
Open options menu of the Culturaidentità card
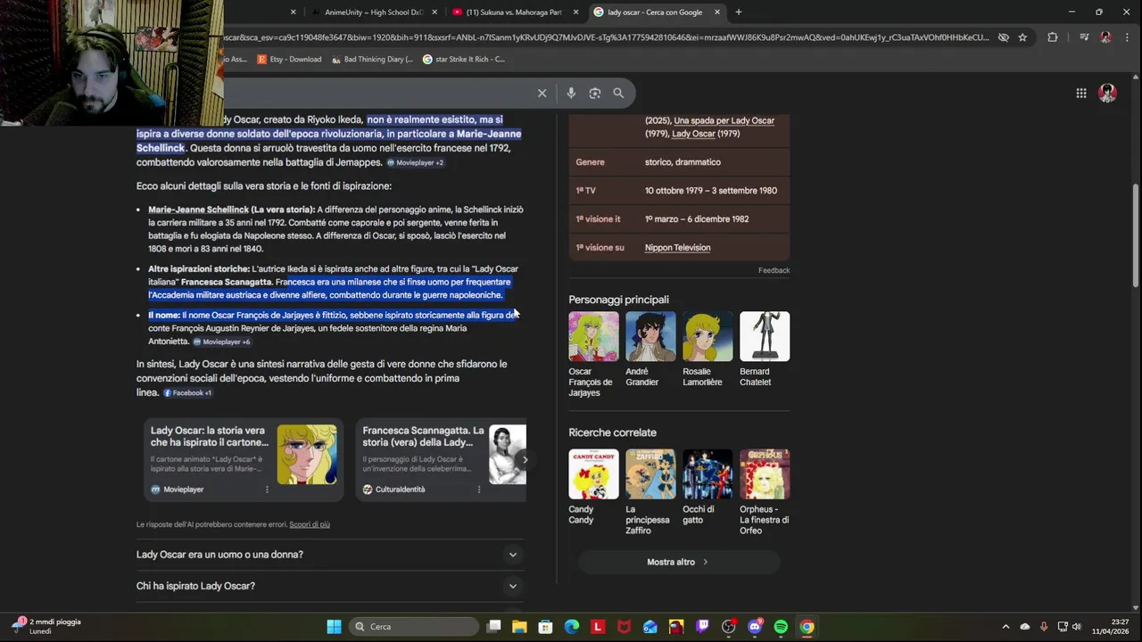[479, 490]
